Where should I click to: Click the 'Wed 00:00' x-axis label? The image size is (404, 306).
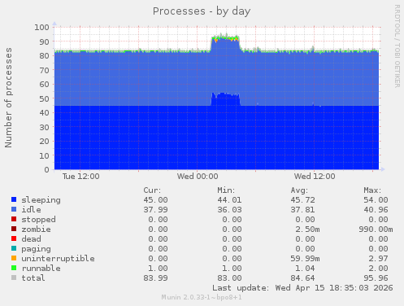tap(198, 177)
